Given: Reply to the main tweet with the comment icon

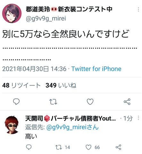Looking at the screenshot, I should [x=16, y=101].
